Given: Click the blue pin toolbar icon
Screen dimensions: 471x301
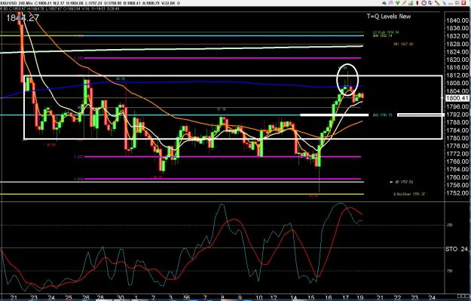Looking at the screenshot, I should coord(445,3).
